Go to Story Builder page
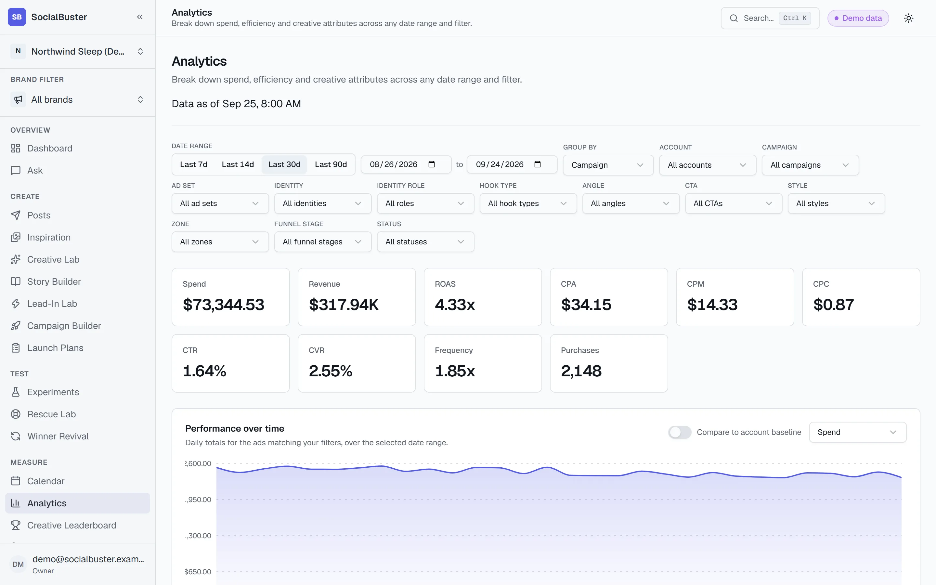 78,281
